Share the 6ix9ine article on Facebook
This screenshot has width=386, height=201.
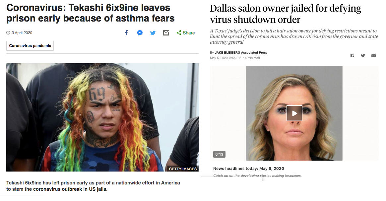(x=126, y=33)
